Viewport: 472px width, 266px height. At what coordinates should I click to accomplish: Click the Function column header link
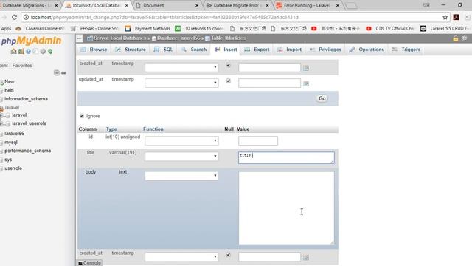click(153, 129)
